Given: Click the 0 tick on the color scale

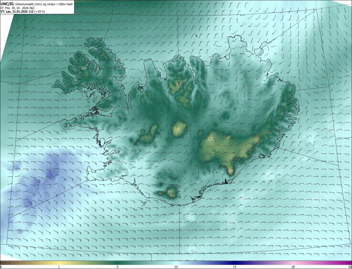Looking at the screenshot, I should coord(1,267).
